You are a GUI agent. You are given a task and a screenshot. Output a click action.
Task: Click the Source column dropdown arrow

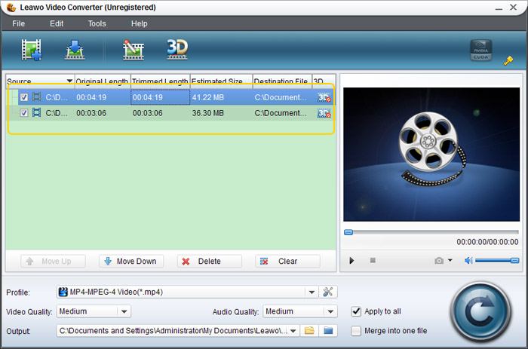(x=69, y=81)
